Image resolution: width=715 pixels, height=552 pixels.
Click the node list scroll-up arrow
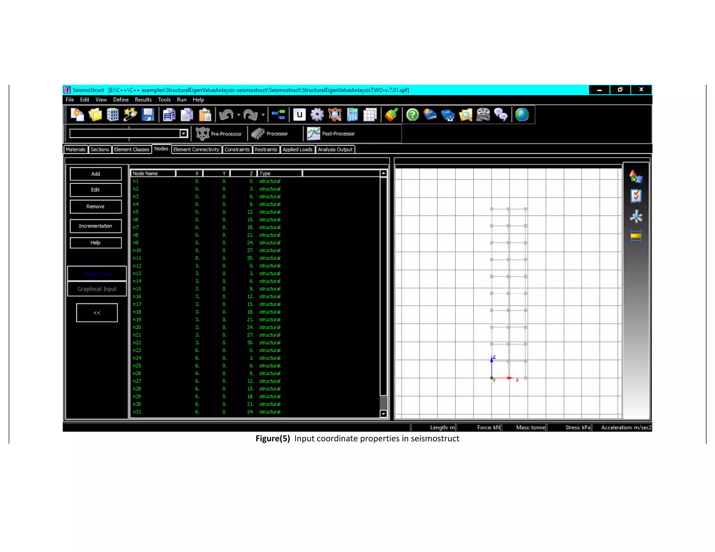(383, 173)
